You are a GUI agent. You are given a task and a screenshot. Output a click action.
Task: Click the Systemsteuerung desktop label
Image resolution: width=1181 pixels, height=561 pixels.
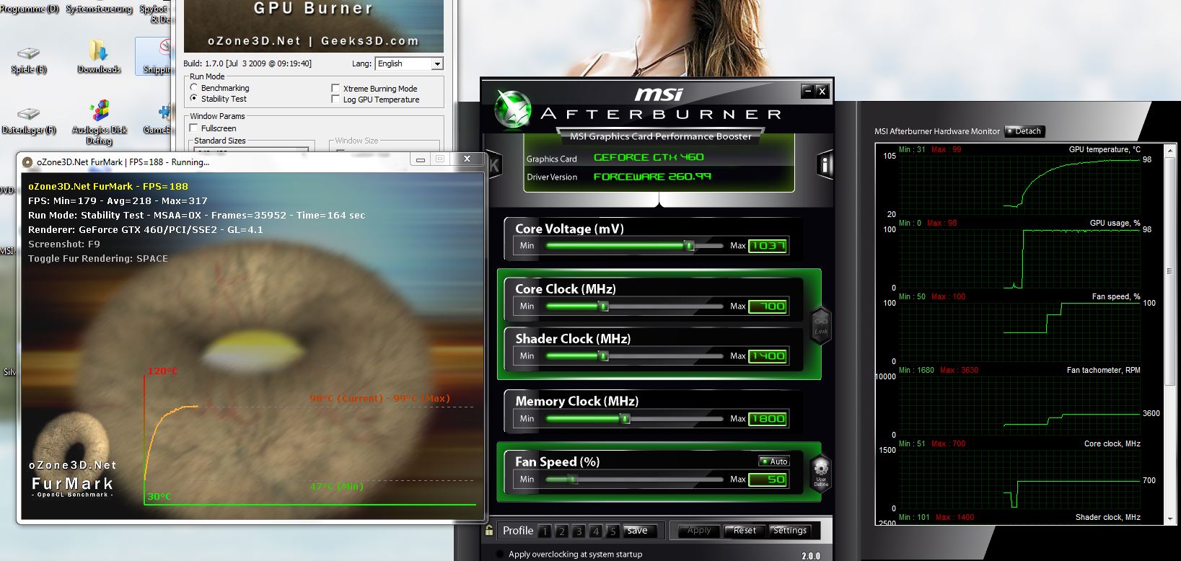[99, 9]
